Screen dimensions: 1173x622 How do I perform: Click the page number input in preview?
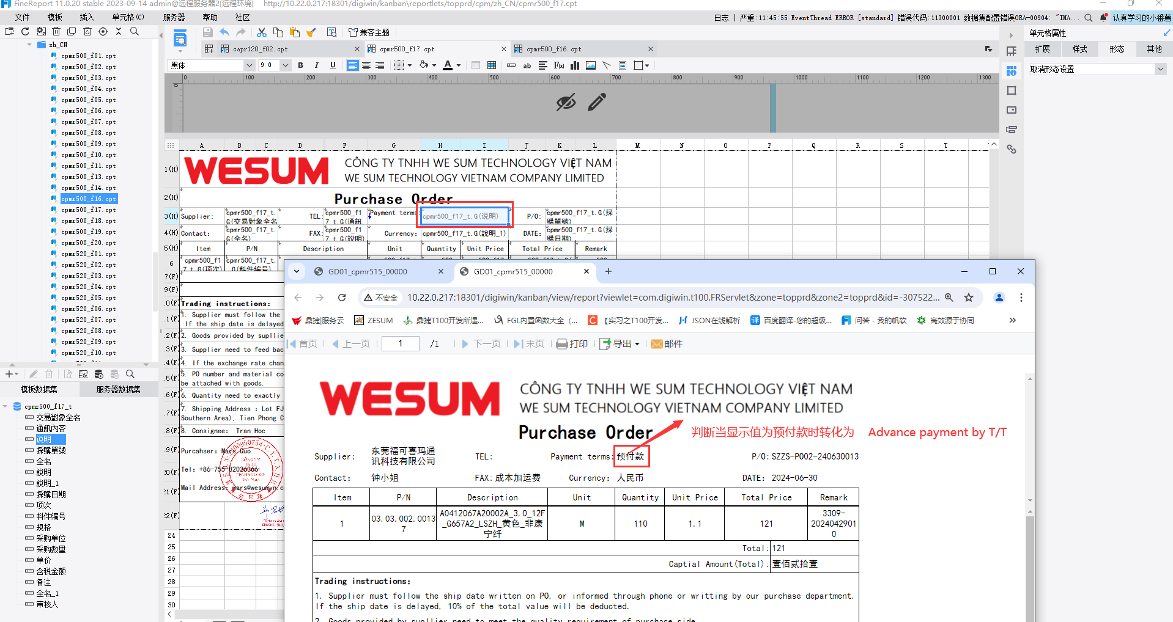[x=401, y=344]
